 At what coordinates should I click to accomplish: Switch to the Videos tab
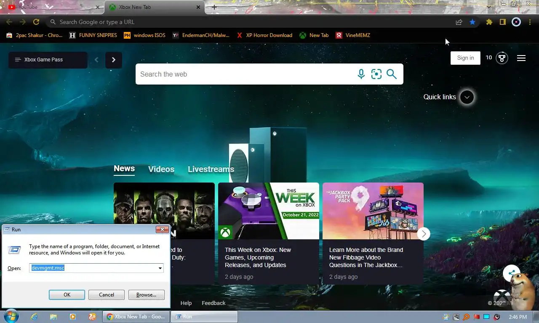click(161, 169)
